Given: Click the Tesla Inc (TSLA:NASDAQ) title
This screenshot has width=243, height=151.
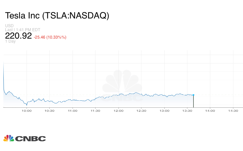Looking at the screenshot, I should (56, 16).
